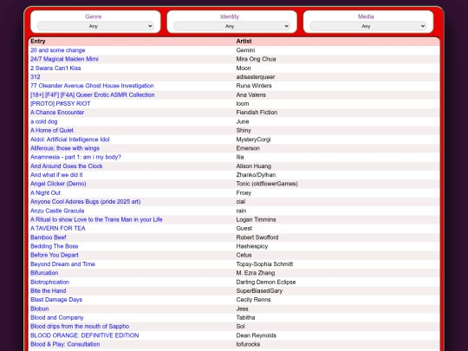Open 'Anzu Castle Gracula' link
The width and height of the screenshot is (468, 351).
point(57,211)
